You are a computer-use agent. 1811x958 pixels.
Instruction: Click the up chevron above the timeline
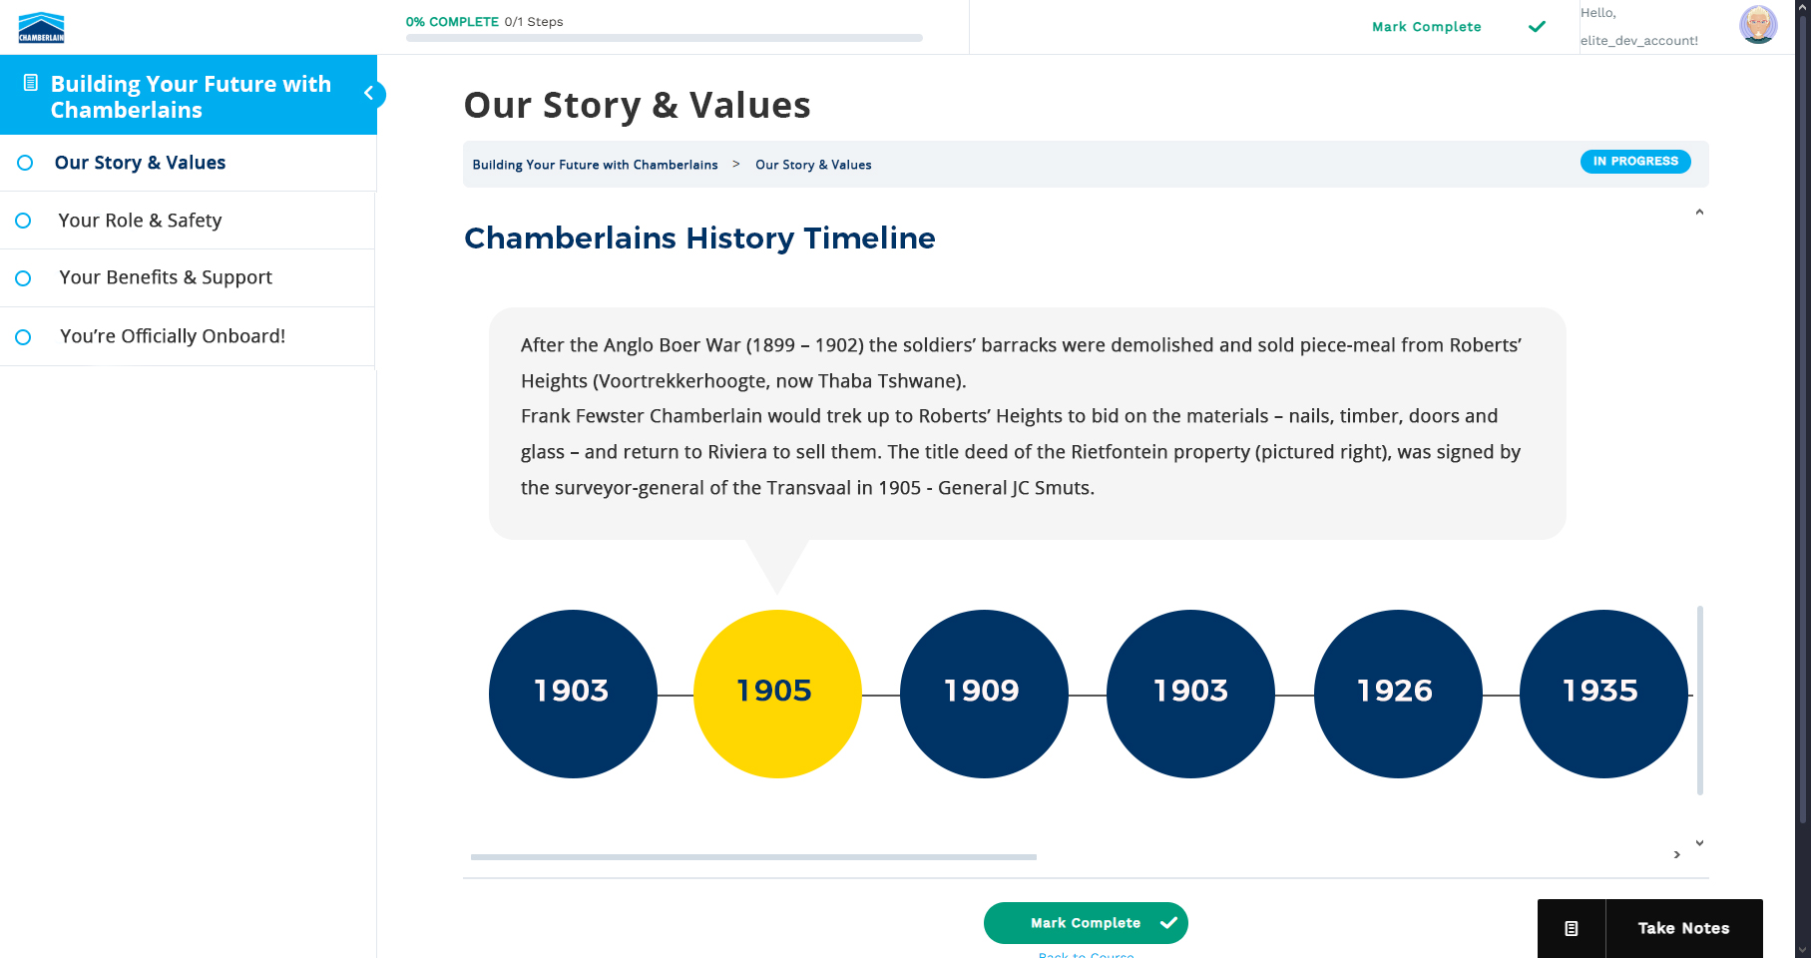pyautogui.click(x=1699, y=212)
